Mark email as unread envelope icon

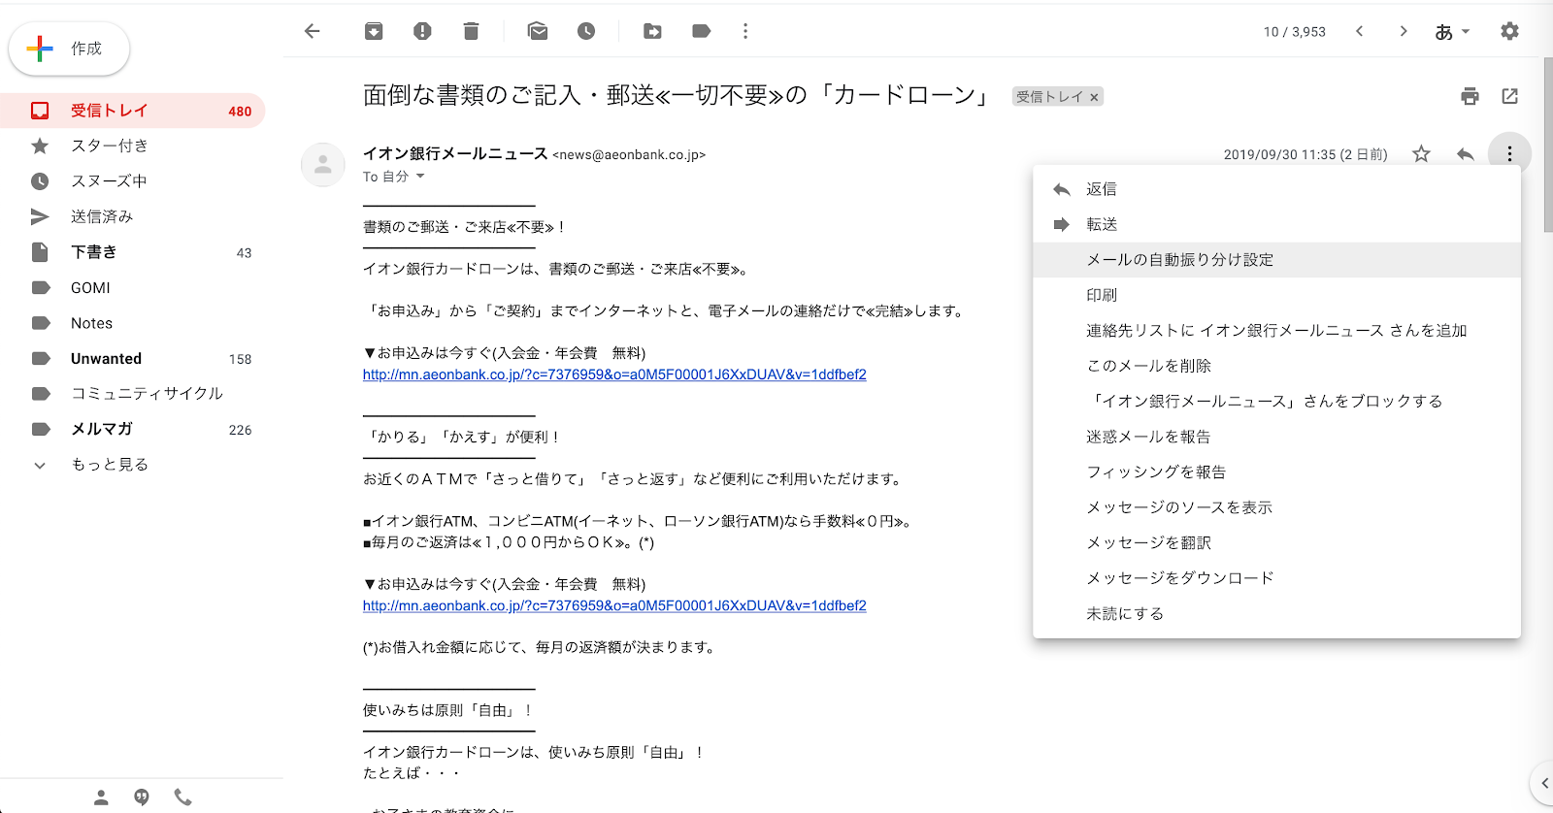coord(538,31)
